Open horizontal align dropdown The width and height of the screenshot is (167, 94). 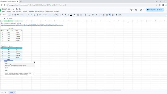(x=86, y=15)
